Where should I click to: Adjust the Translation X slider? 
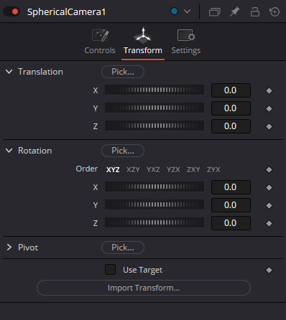coord(154,90)
